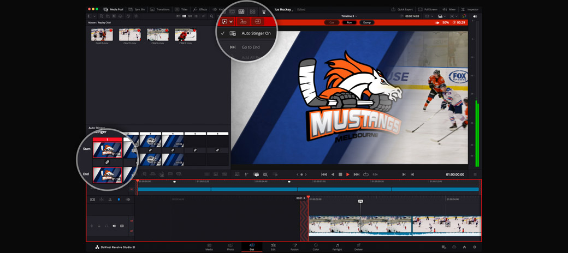Select stinger slot 1 Start thumbnail
The height and width of the screenshot is (253, 568).
tap(108, 149)
